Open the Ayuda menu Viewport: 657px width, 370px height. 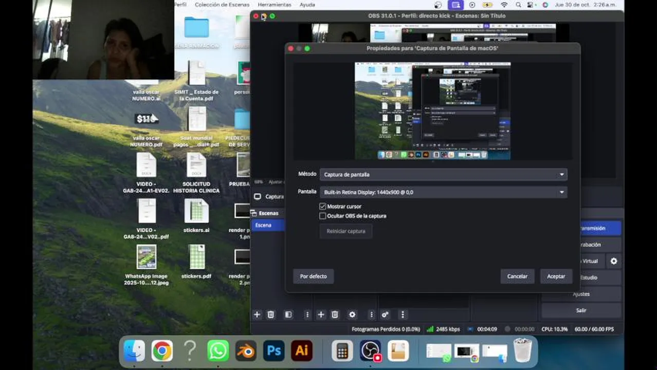[x=307, y=5]
